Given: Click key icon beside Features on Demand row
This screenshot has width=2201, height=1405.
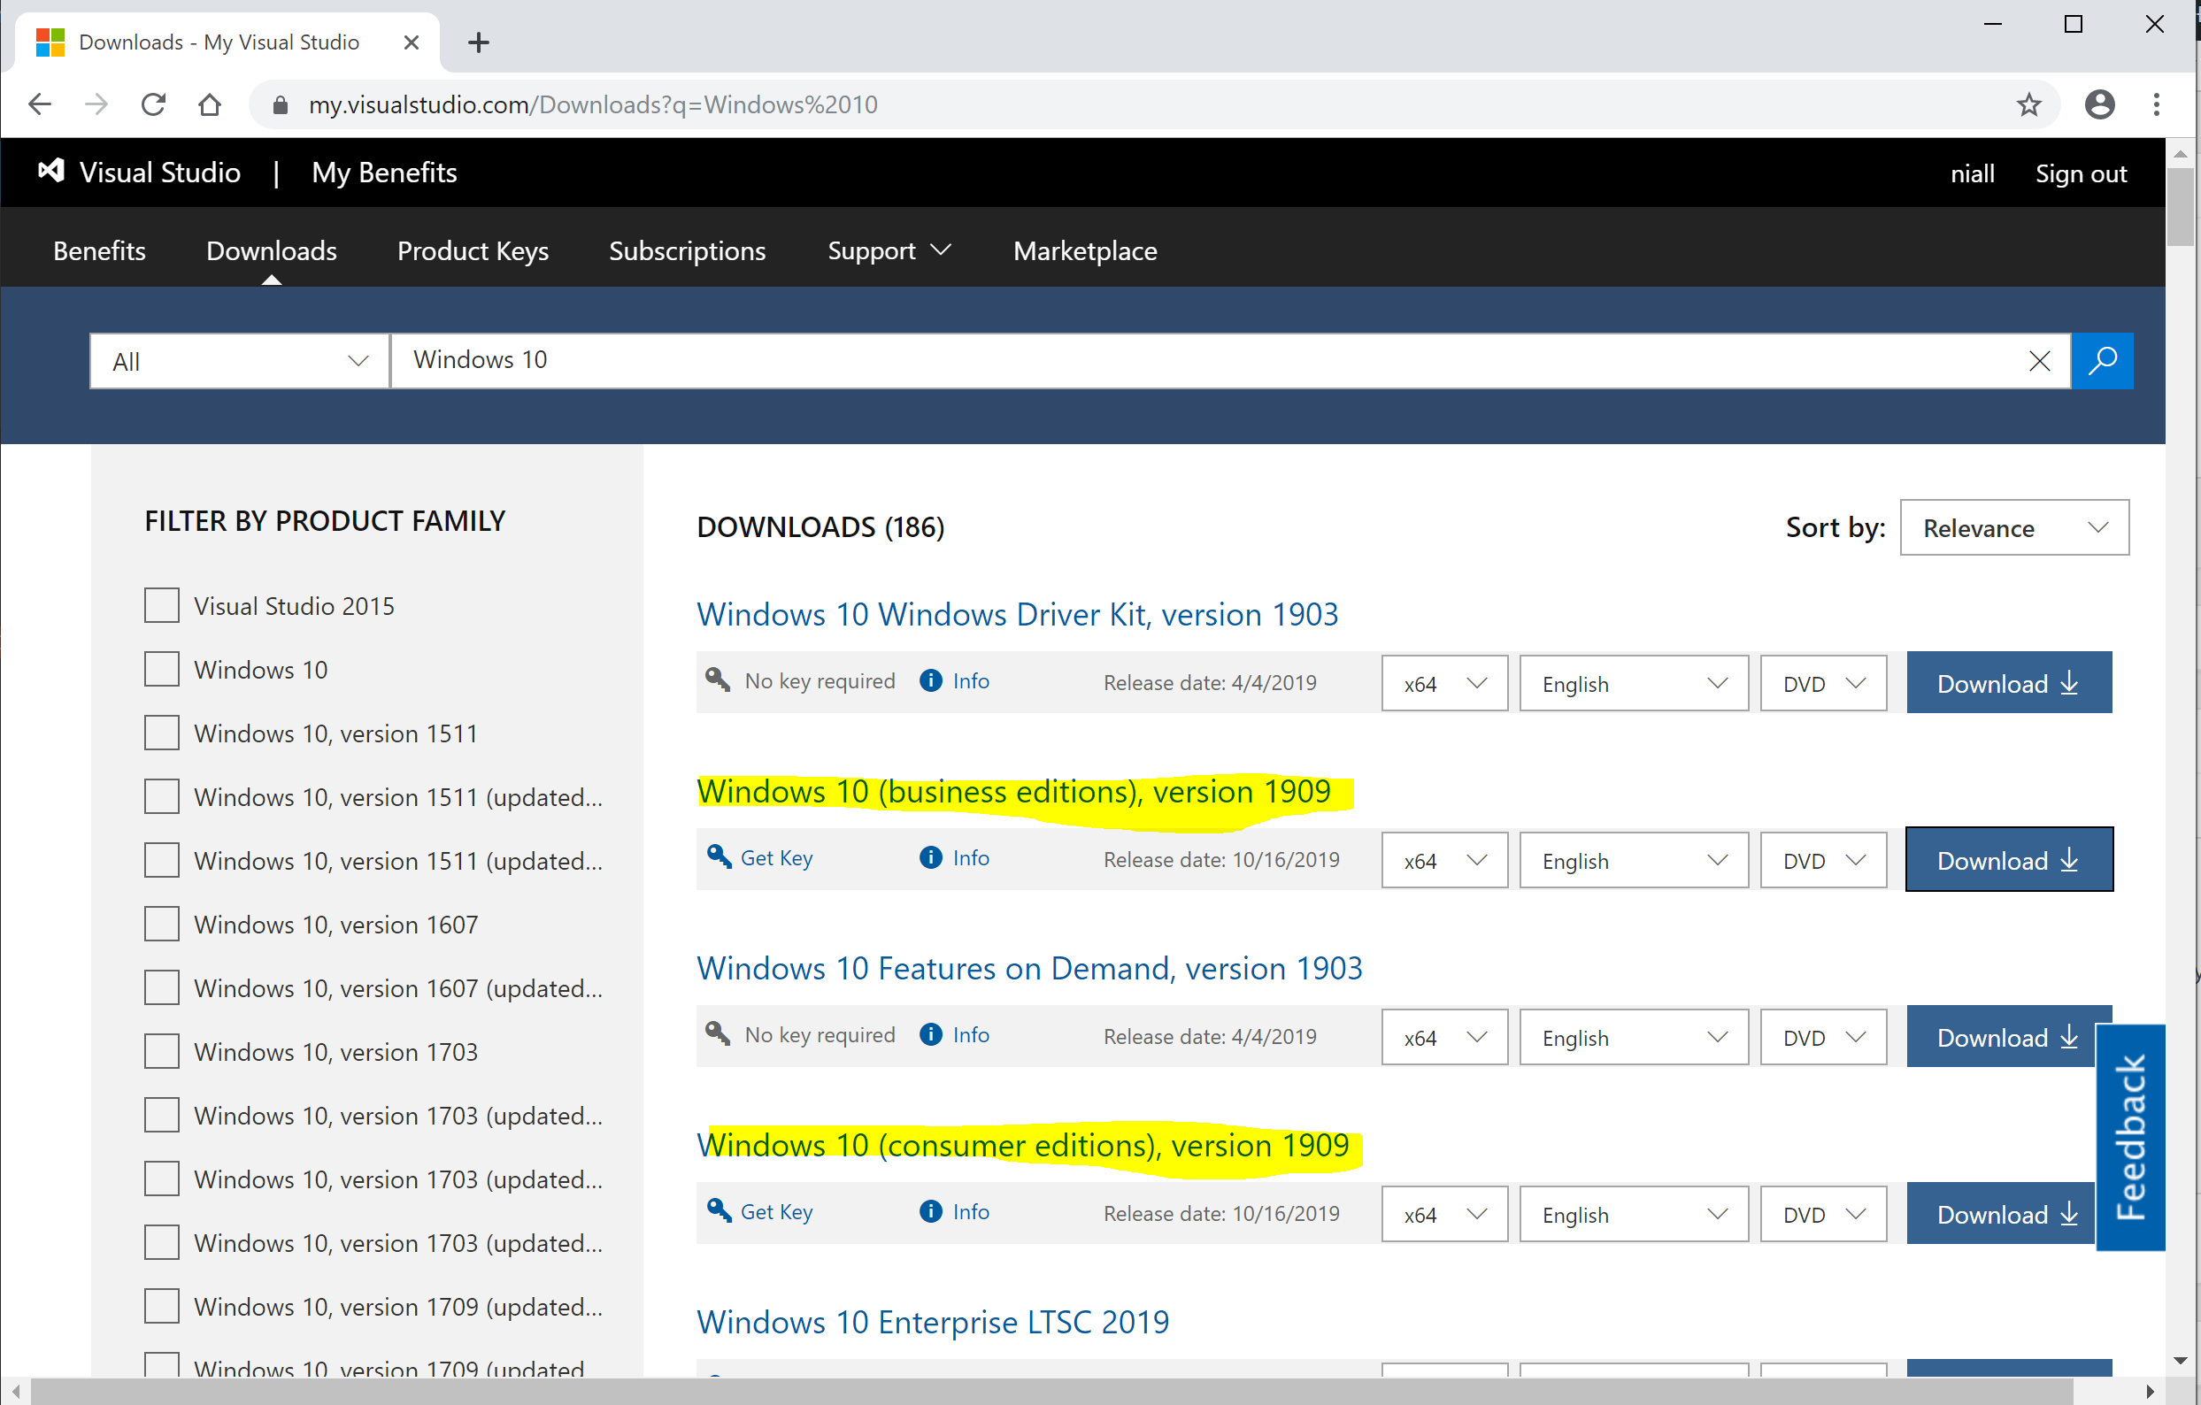Looking at the screenshot, I should coord(719,1033).
